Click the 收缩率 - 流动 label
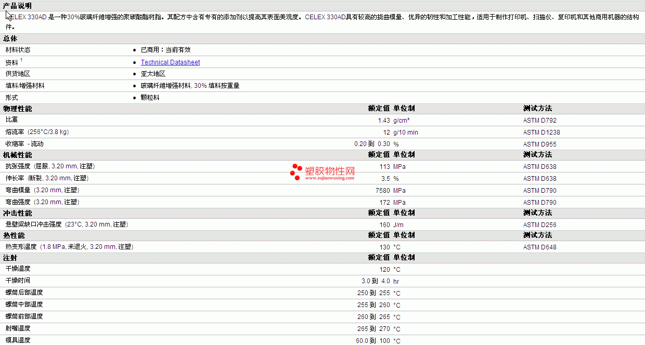 click(x=24, y=144)
